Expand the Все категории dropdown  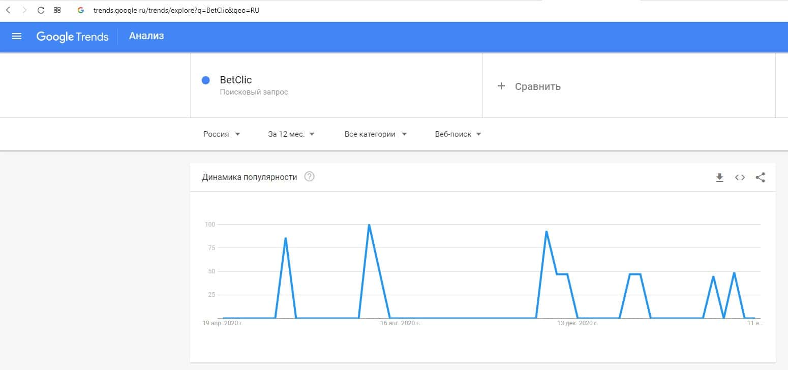[376, 134]
